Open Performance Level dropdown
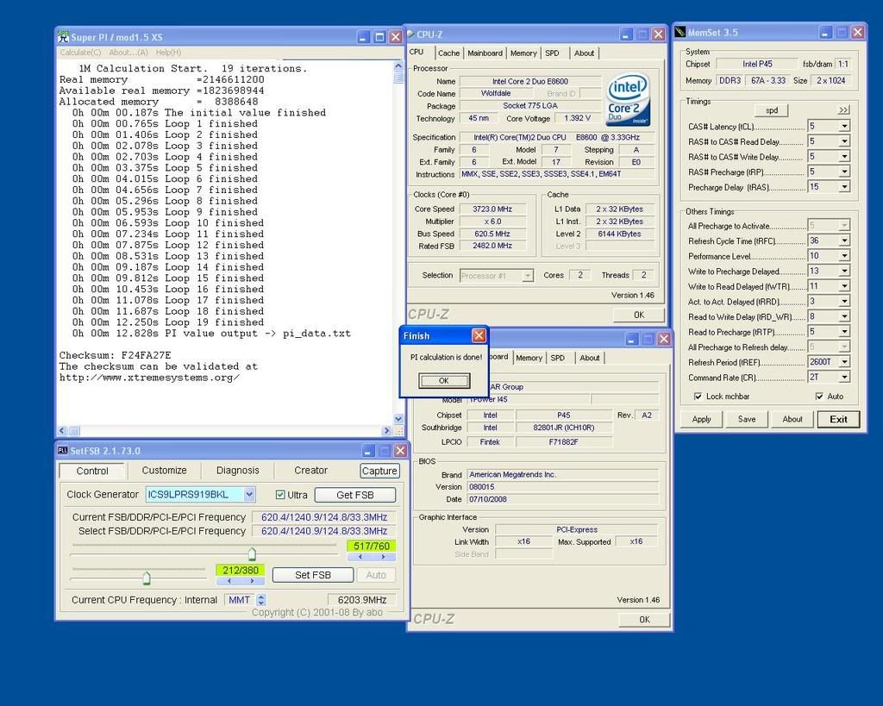The height and width of the screenshot is (706, 883). tap(844, 256)
